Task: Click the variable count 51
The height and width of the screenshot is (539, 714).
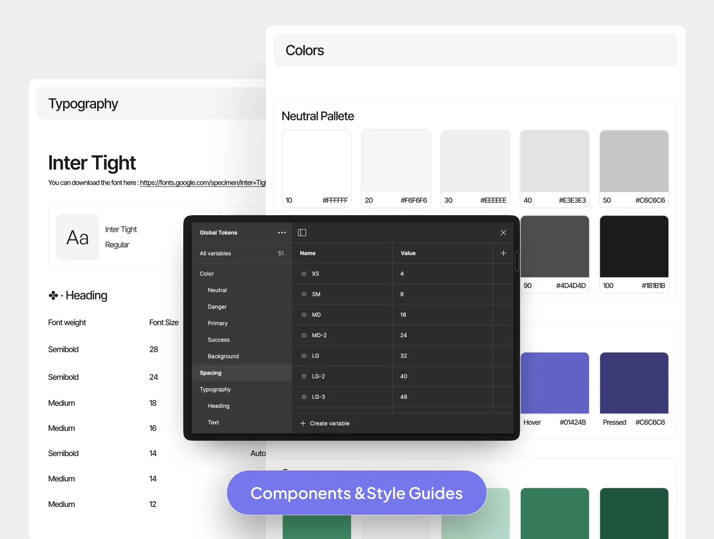Action: click(x=281, y=253)
